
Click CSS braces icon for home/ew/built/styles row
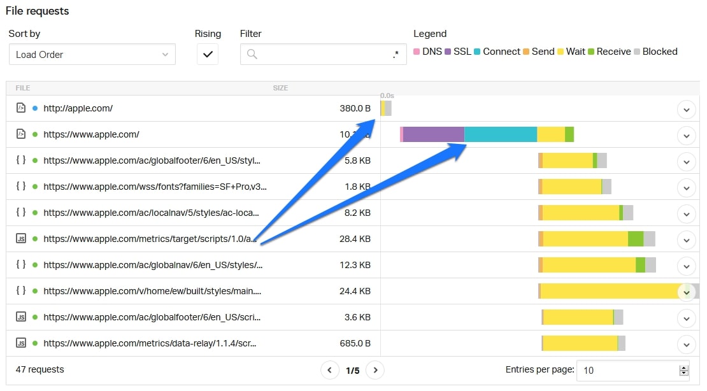click(x=21, y=291)
